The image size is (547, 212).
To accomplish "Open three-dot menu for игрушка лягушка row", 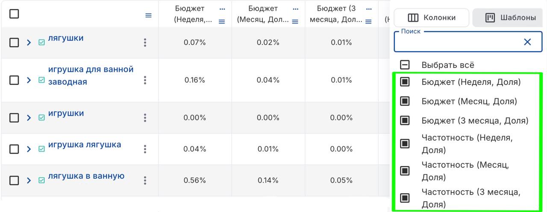I will (x=145, y=149).
